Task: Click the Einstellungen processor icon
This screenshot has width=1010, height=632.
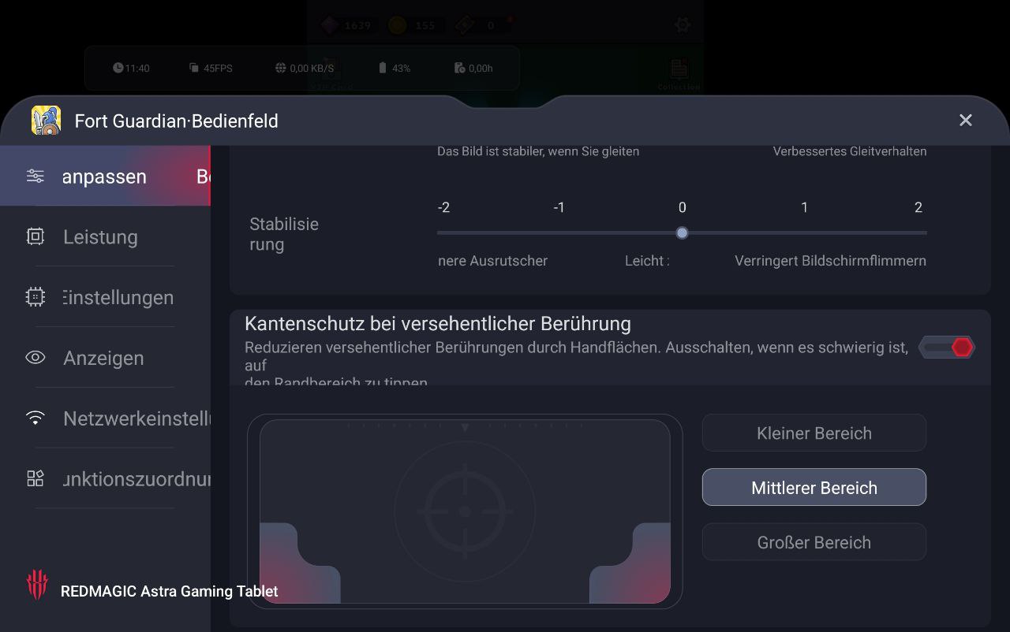Action: pyautogui.click(x=36, y=297)
